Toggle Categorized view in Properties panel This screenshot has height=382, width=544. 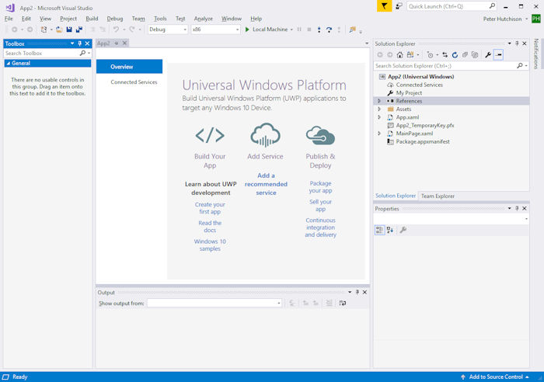380,230
